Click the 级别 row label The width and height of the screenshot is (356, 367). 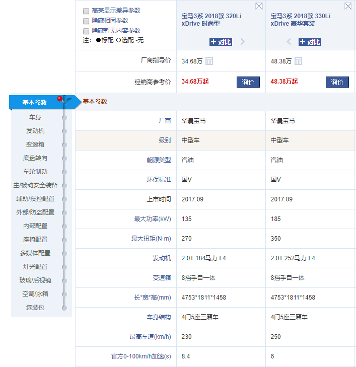click(x=165, y=140)
